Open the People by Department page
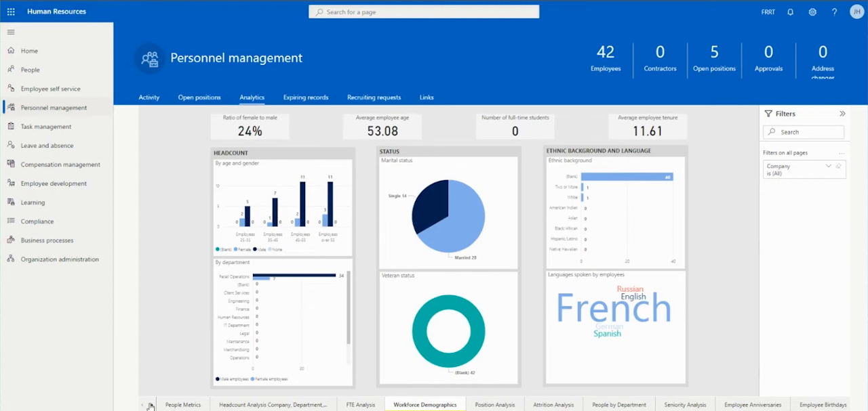Screen dimensions: 868x411 click(619, 405)
